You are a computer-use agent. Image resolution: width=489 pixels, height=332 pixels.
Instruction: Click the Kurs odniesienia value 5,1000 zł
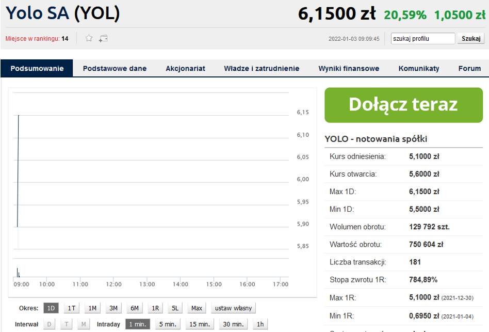(424, 156)
